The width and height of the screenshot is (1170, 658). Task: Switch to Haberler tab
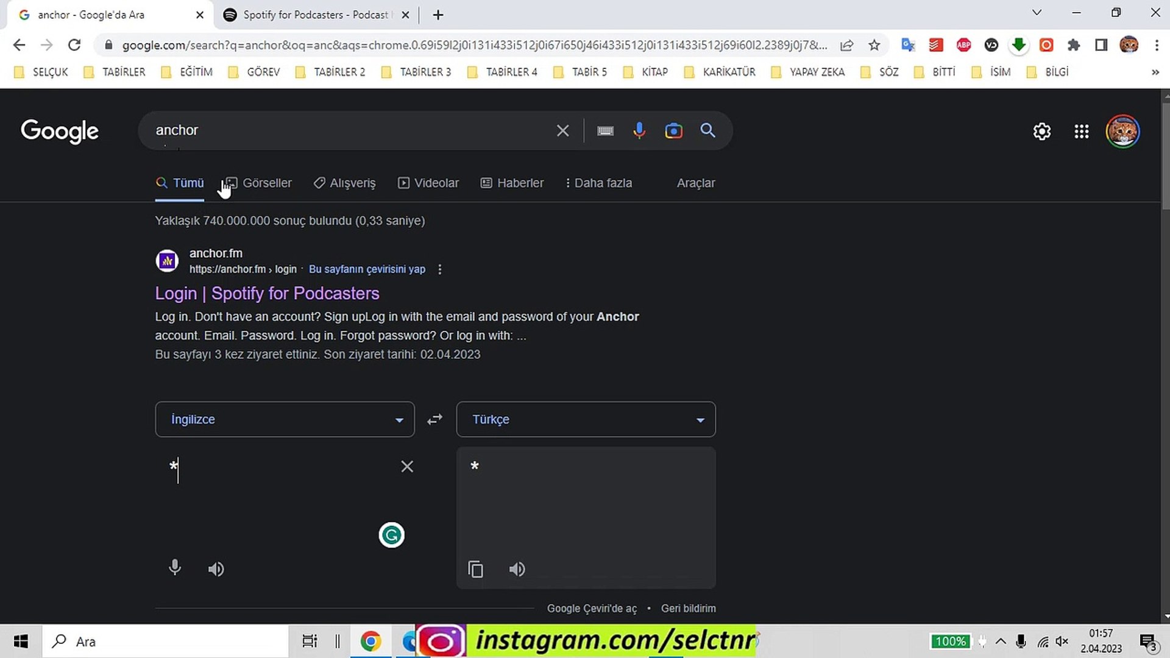coord(512,183)
